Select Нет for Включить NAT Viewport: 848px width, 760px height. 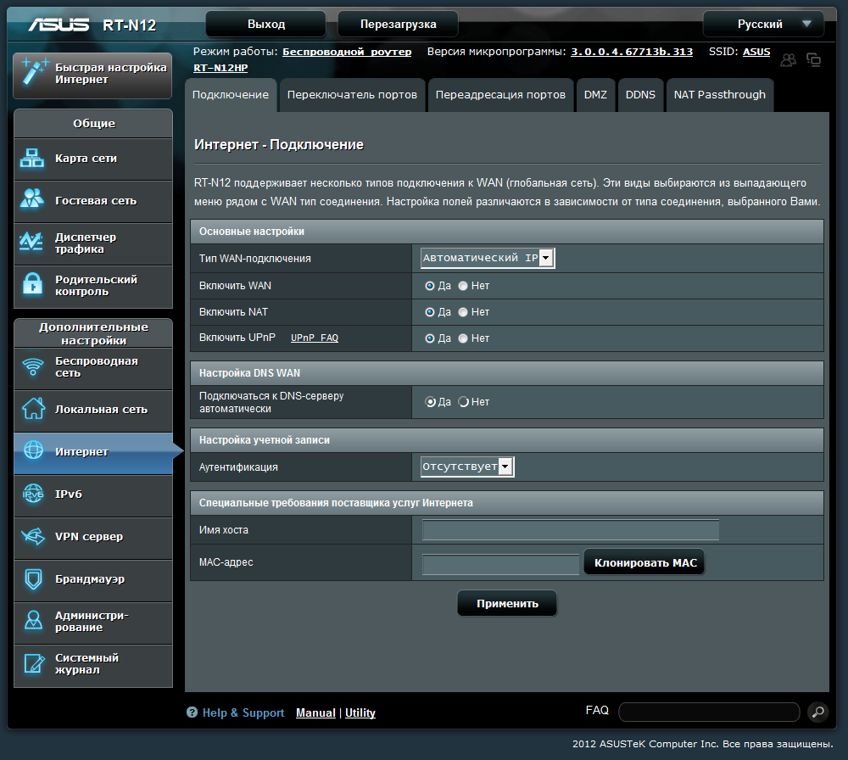click(x=463, y=312)
